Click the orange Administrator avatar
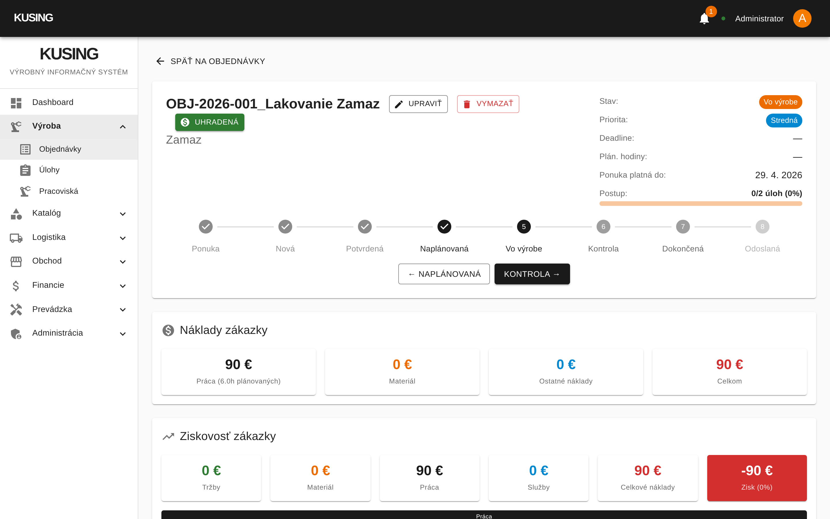The width and height of the screenshot is (830, 519). (x=802, y=18)
